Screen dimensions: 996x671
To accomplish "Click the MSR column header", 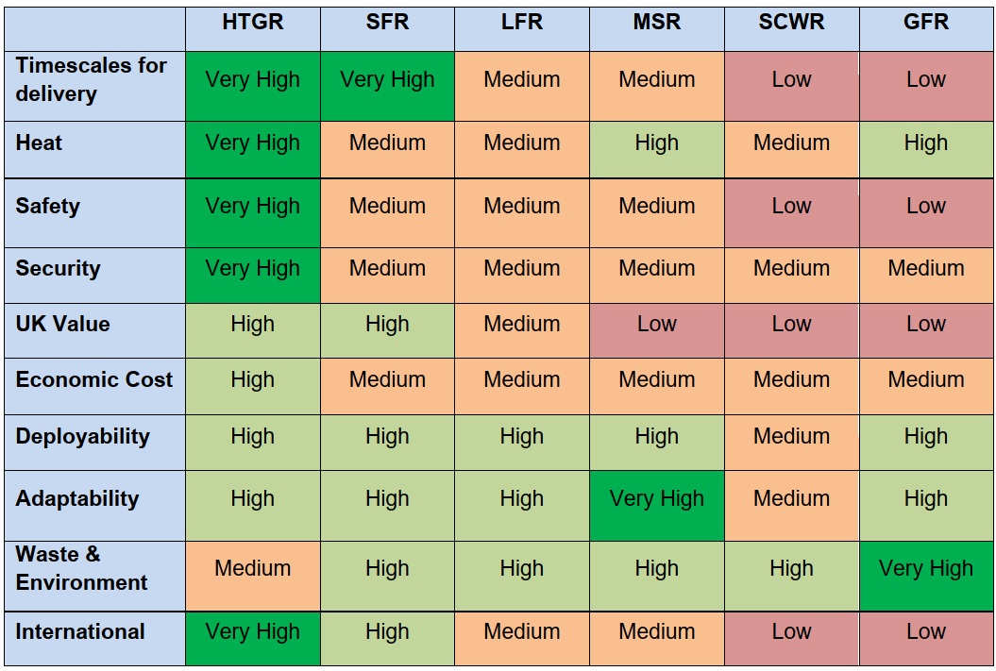I will tap(657, 23).
